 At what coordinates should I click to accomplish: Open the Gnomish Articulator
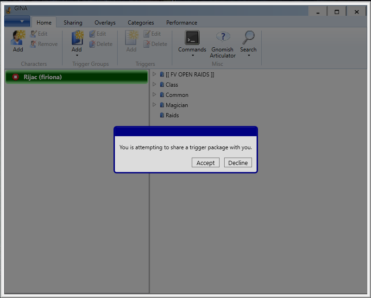(222, 44)
